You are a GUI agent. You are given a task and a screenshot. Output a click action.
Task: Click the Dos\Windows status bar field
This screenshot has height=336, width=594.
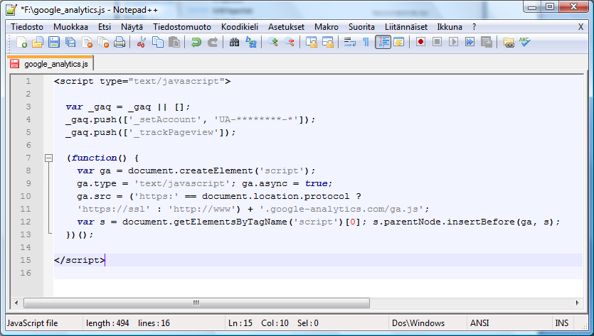click(418, 323)
